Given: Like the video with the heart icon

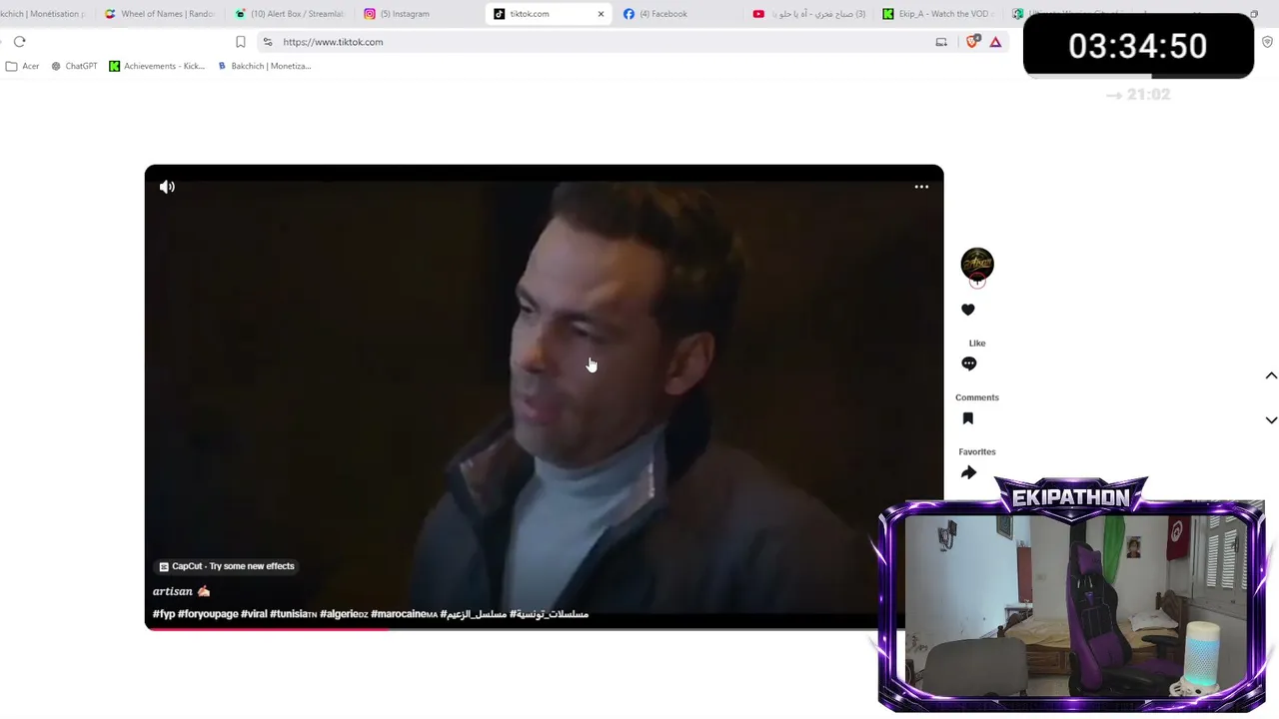Looking at the screenshot, I should (x=968, y=310).
